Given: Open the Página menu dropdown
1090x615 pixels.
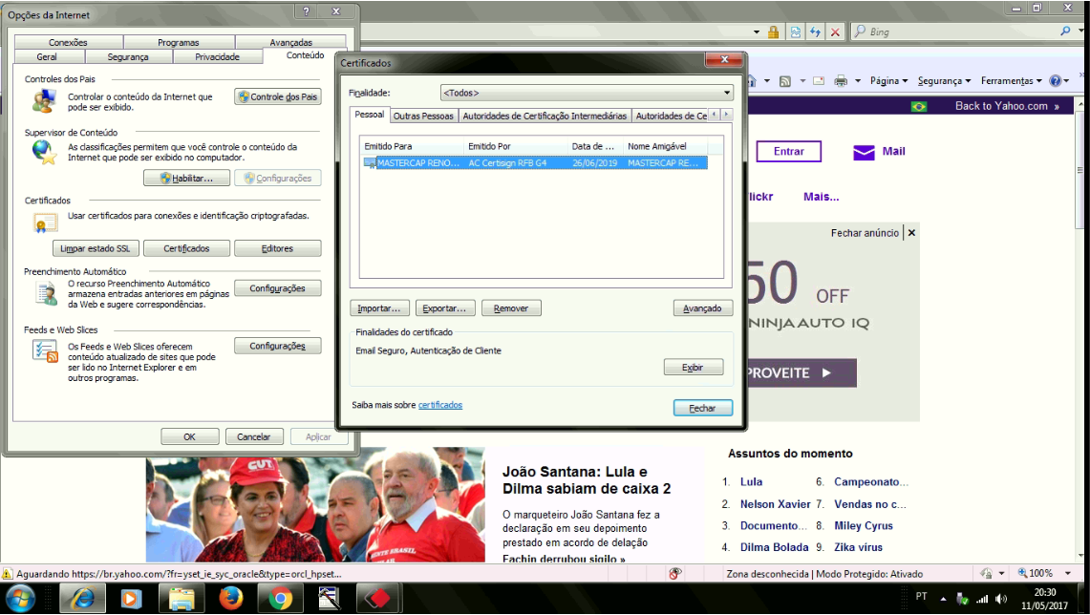Looking at the screenshot, I should pos(888,81).
